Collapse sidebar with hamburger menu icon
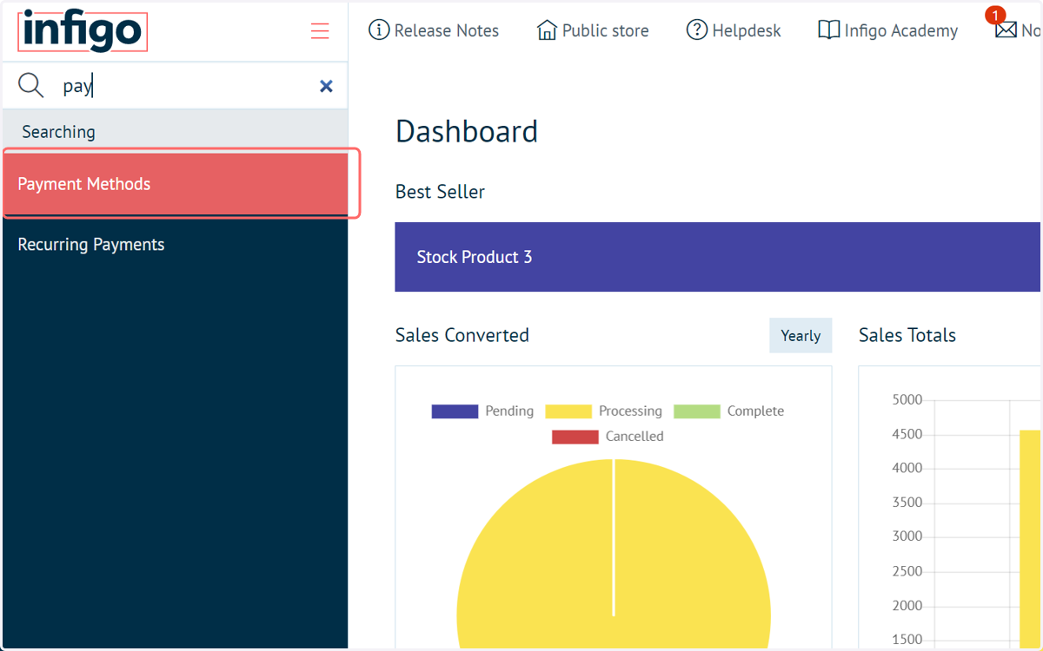The height and width of the screenshot is (651, 1043). click(x=320, y=31)
